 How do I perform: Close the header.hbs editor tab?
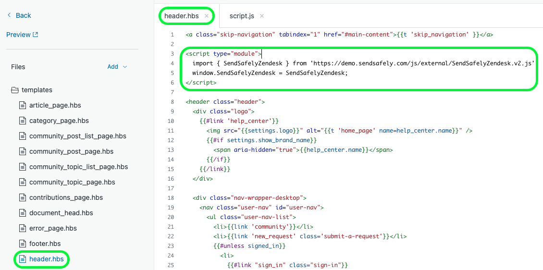[207, 16]
